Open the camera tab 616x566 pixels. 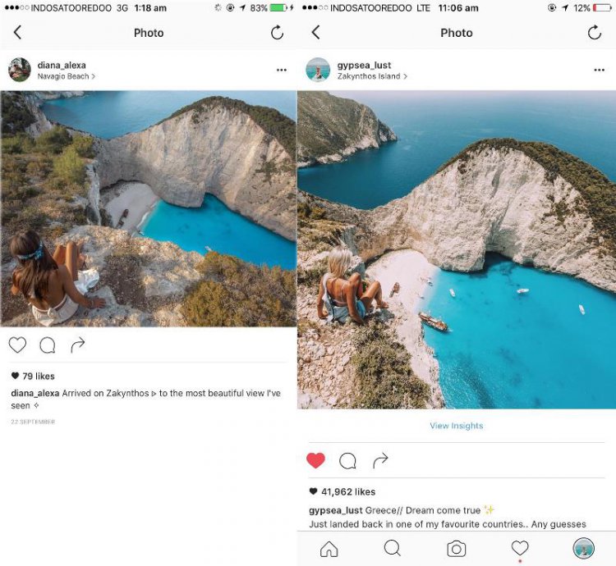pyautogui.click(x=457, y=549)
